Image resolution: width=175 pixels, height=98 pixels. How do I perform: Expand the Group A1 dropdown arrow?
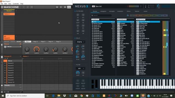20,56
